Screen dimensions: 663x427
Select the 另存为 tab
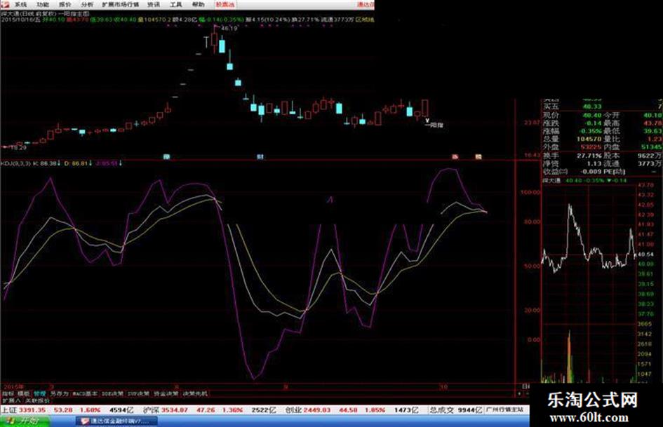pyautogui.click(x=59, y=393)
